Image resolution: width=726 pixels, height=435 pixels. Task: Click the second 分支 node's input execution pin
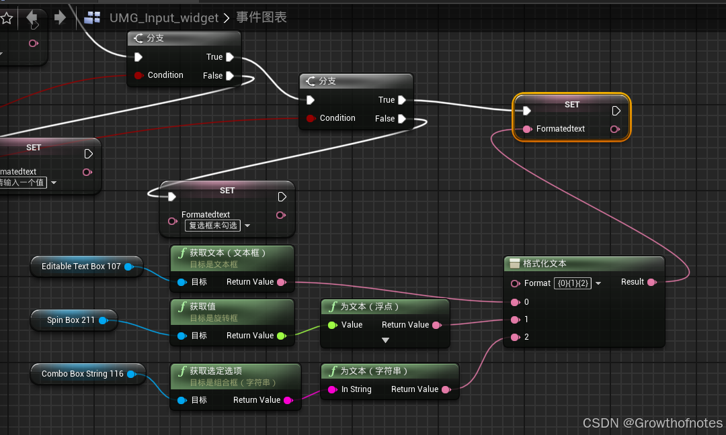[x=310, y=100]
